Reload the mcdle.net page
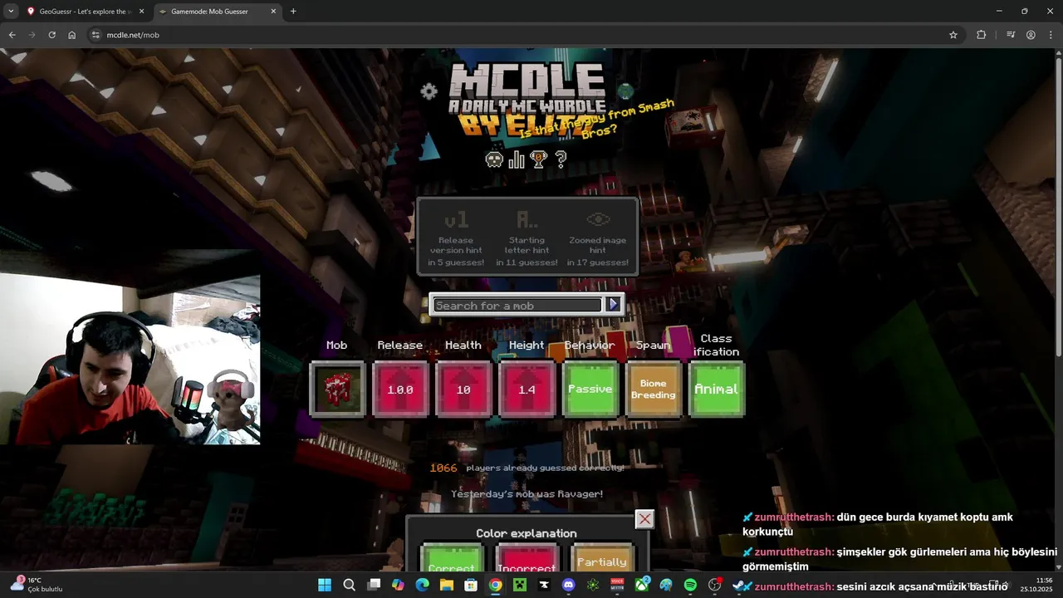The image size is (1063, 598). tap(51, 35)
